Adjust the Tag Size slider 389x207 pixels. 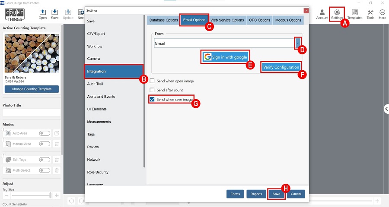click(31, 195)
